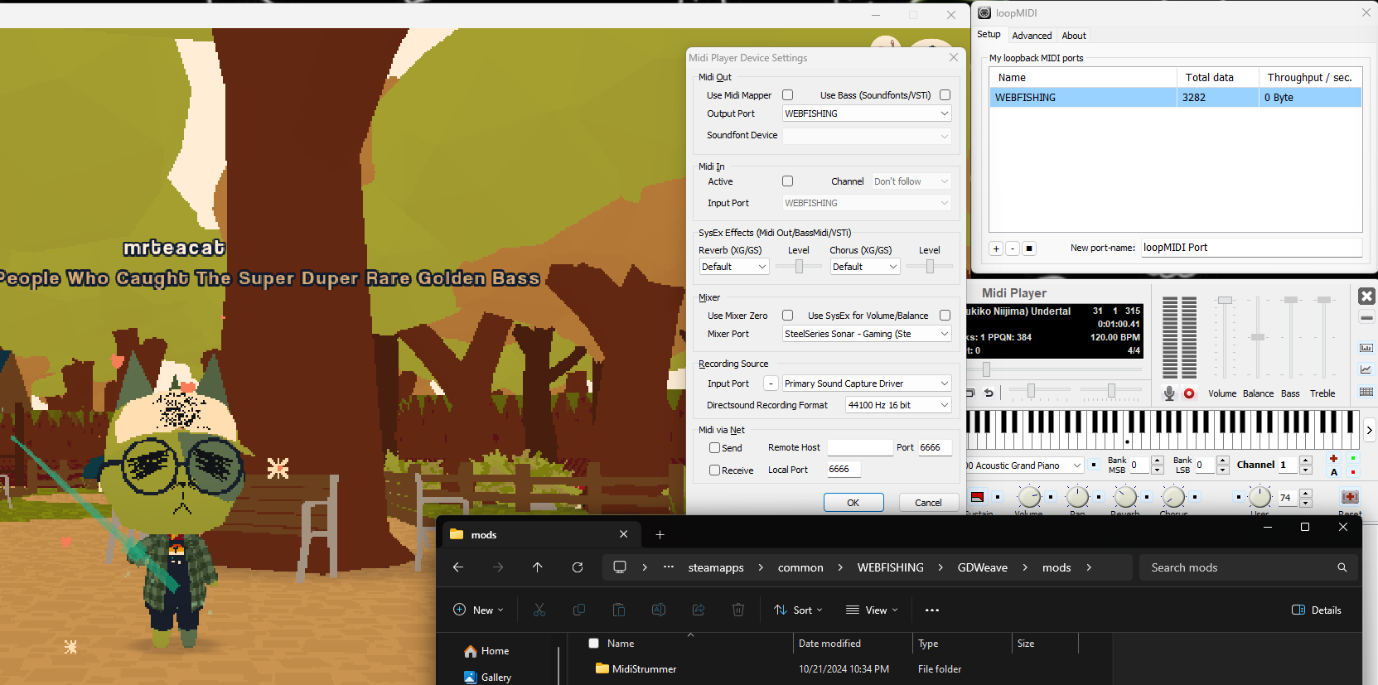Open the Reverb (XG/GS) Default dropdown
This screenshot has width=1378, height=685.
[x=734, y=267]
